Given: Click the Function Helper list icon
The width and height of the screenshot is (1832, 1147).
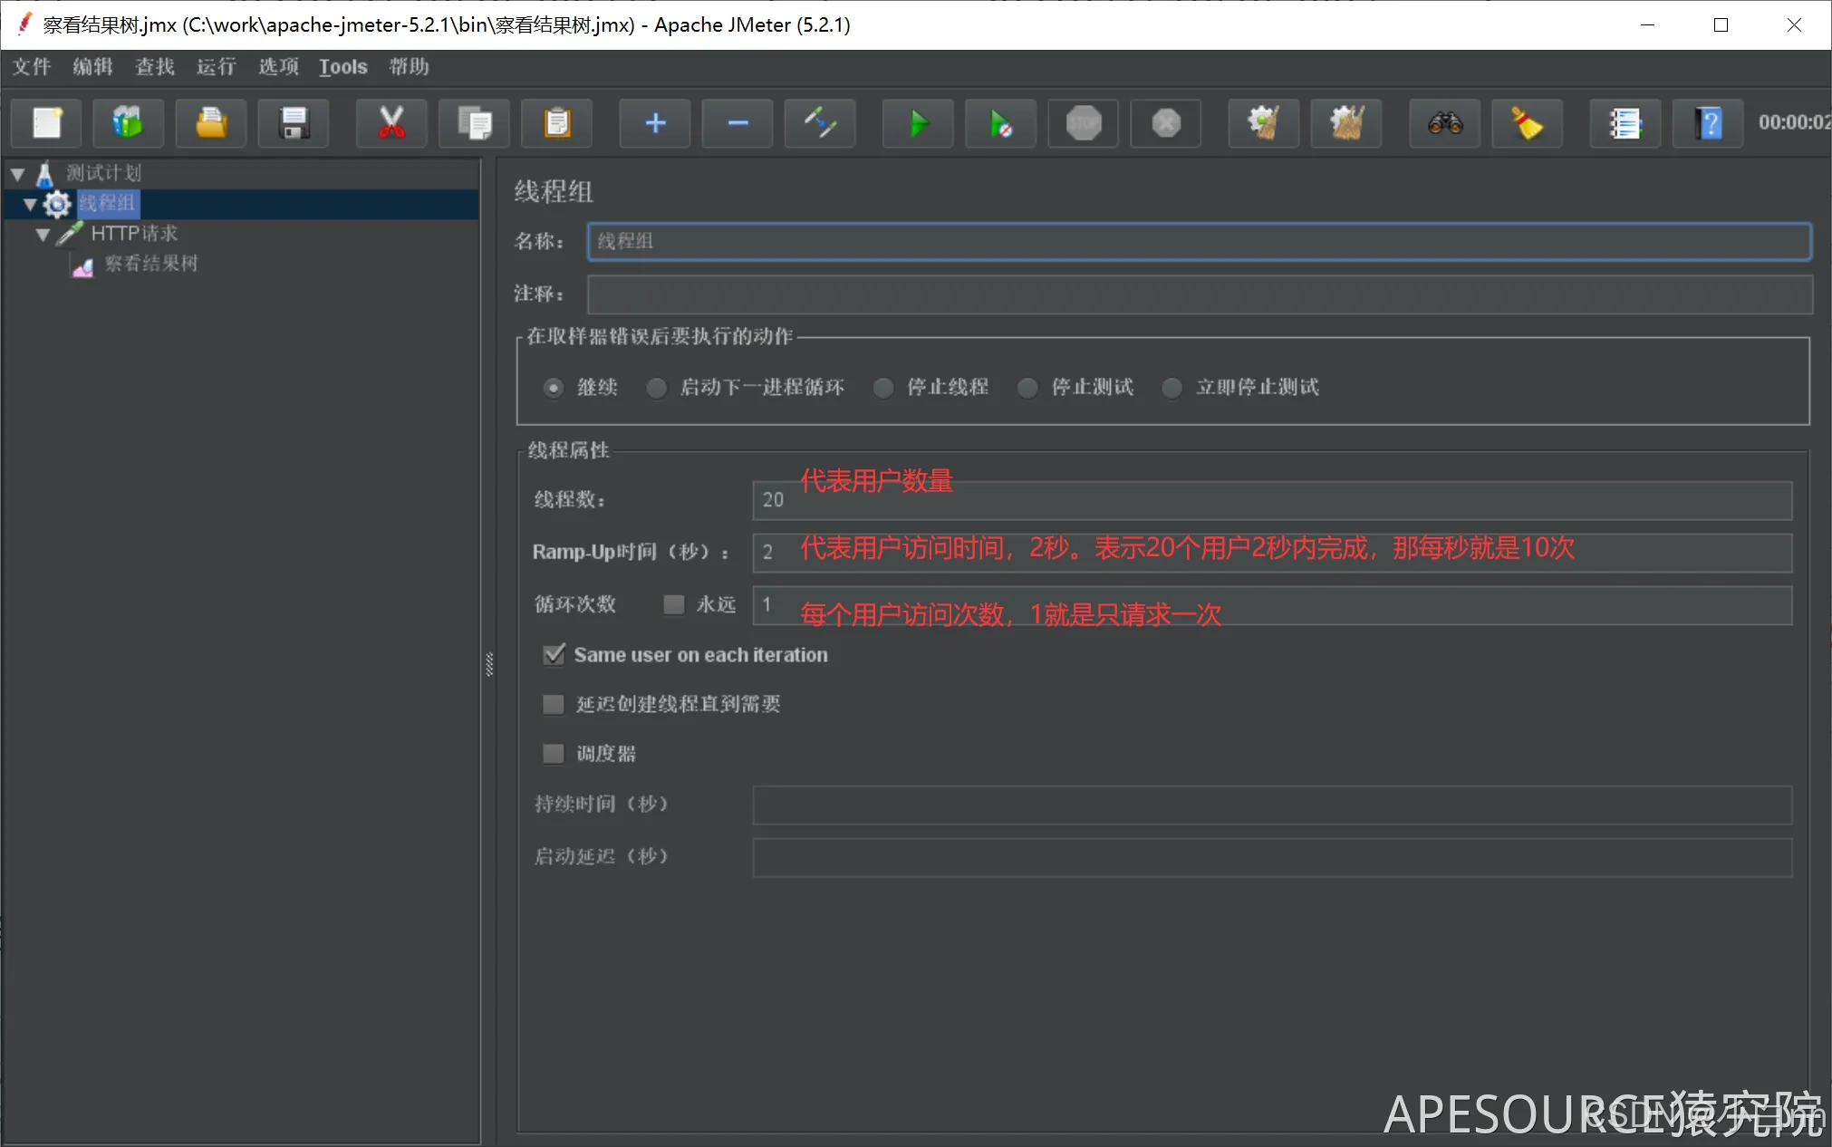Looking at the screenshot, I should tap(1625, 123).
